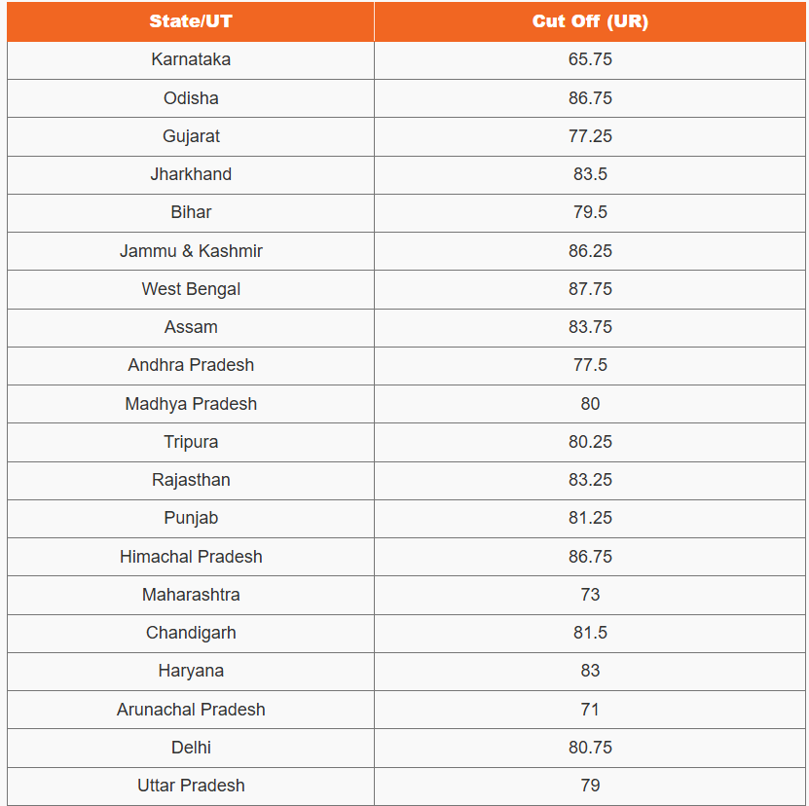Select the Assam state cell
The height and width of the screenshot is (806, 809).
191,327
